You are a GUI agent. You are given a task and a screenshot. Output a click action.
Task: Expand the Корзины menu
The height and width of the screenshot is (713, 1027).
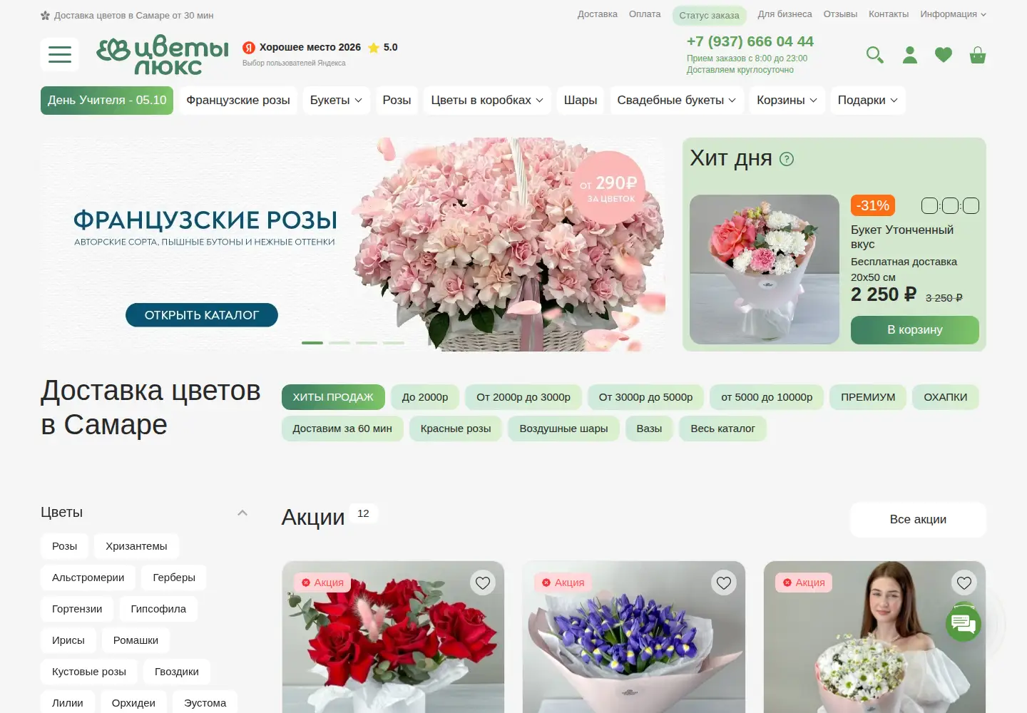(x=787, y=101)
